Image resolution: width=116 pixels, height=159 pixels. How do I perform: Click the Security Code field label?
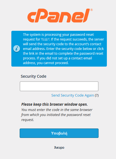[x=33, y=76]
